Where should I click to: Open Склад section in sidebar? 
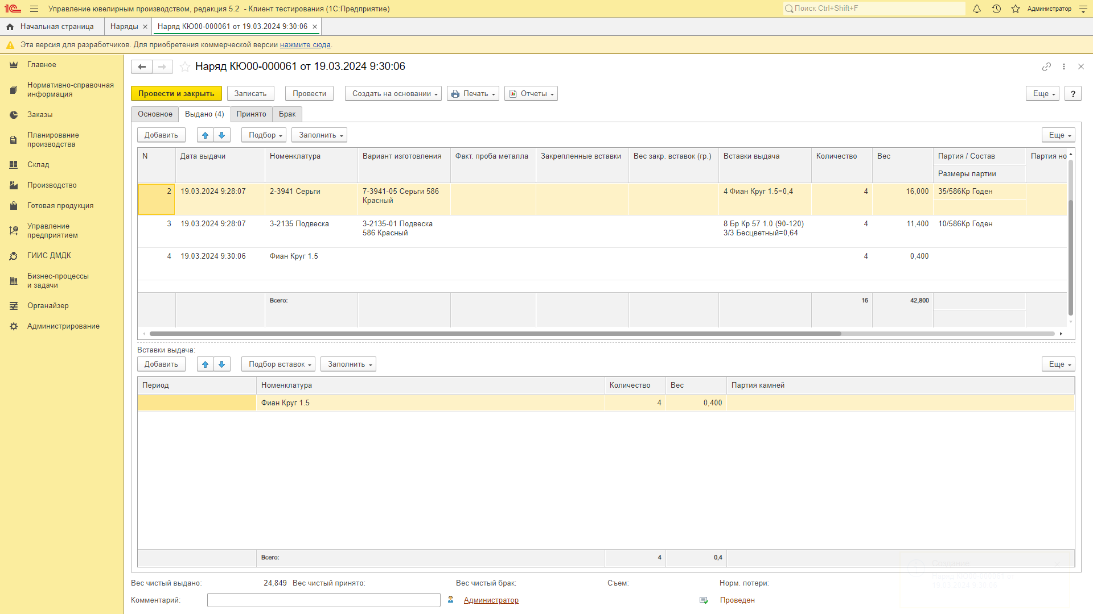38,165
